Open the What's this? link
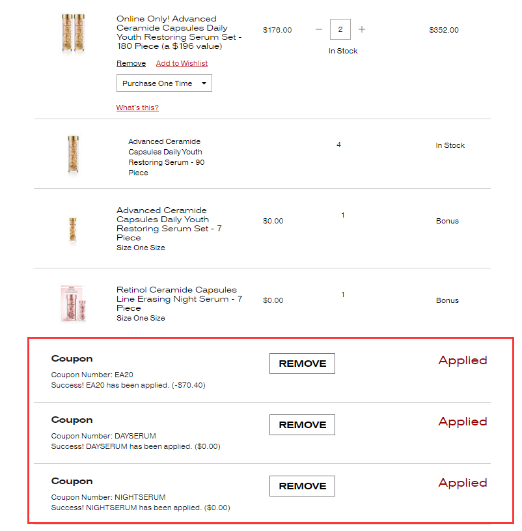Image resolution: width=522 pixels, height=531 pixels. point(137,108)
